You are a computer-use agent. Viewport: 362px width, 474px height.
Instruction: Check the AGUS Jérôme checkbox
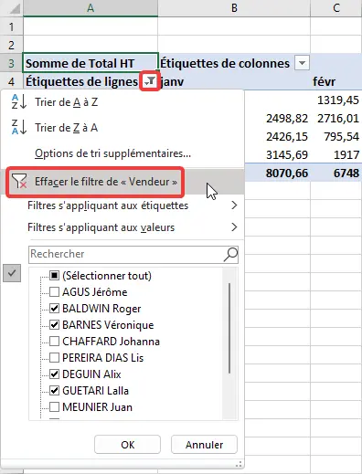(x=54, y=292)
